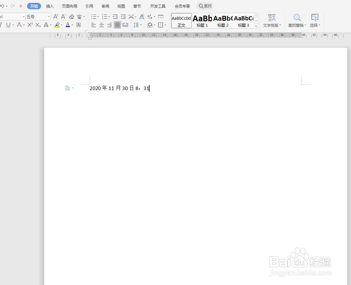Click the blue font color button
This screenshot has height=285, width=351.
tap(68, 25)
